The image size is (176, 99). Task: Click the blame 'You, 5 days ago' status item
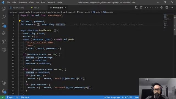pos(112,97)
